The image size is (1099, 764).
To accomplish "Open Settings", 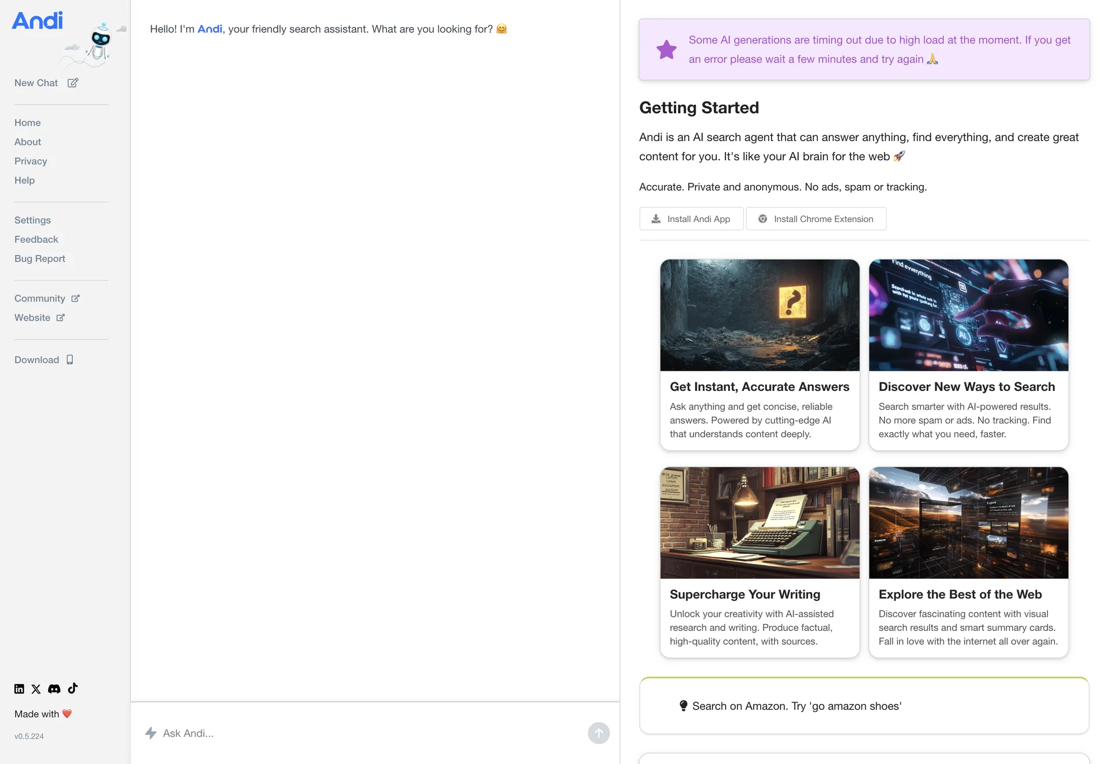I will coord(32,220).
